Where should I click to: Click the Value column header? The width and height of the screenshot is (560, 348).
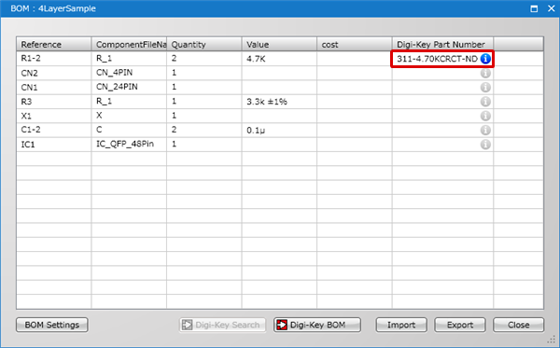coord(279,44)
